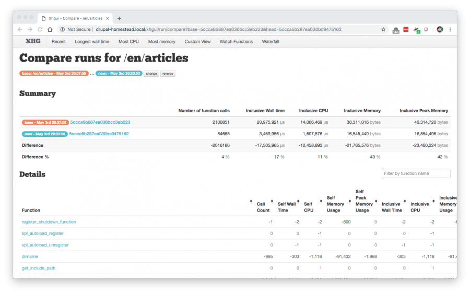The height and width of the screenshot is (294, 470).
Task: Click the blue new run badge at top
Action: 119,74
